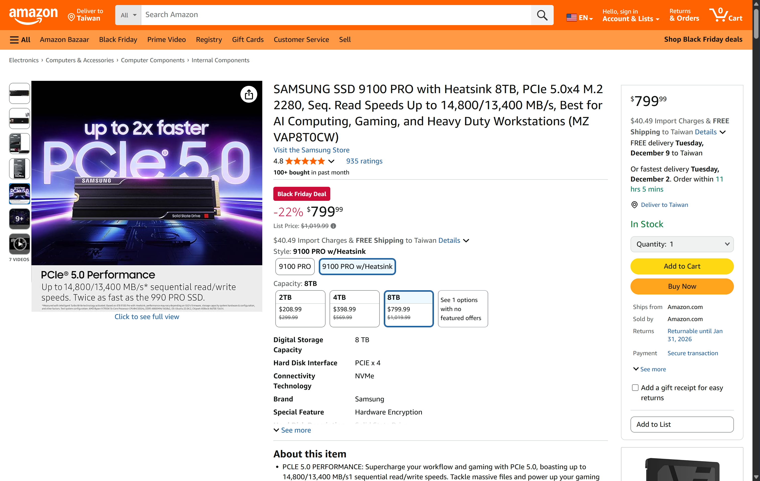
Task: Select the second product thumbnail
Action: (20, 118)
